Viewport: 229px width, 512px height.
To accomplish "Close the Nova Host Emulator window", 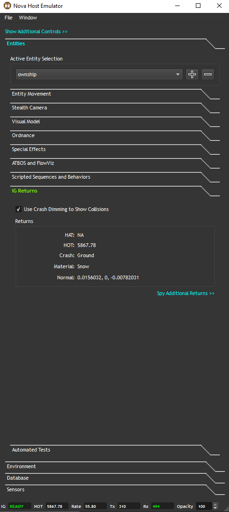I will click(x=219, y=6).
